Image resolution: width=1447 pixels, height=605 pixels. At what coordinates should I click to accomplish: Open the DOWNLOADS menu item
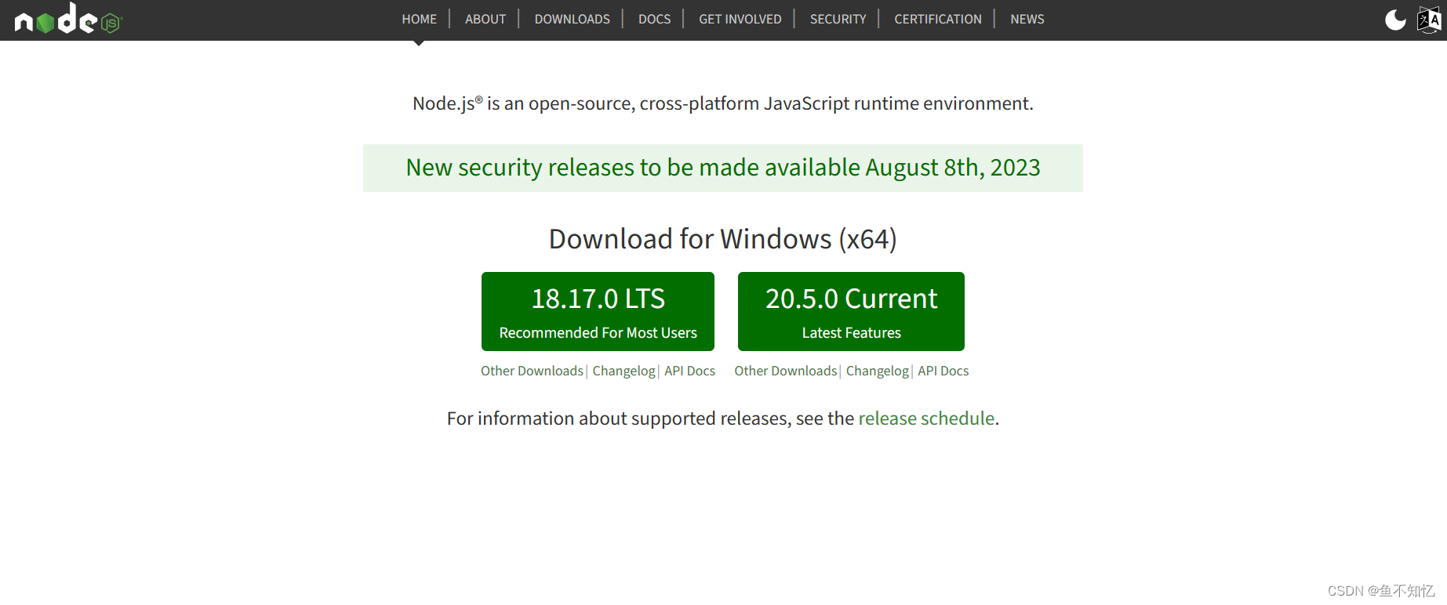[x=572, y=19]
